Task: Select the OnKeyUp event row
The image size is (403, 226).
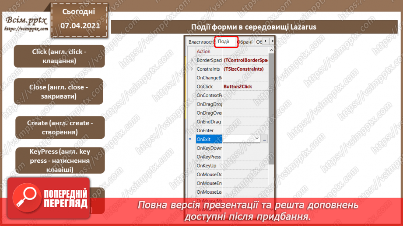Action: (x=232, y=165)
